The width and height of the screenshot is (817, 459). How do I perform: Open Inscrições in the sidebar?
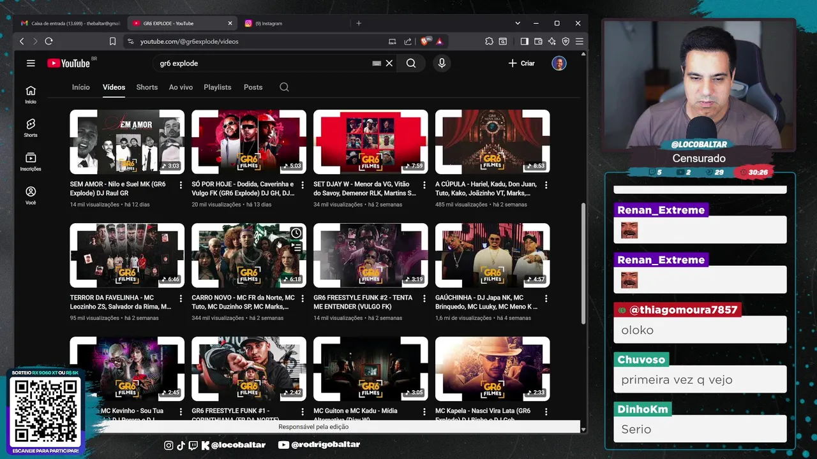[x=31, y=162]
